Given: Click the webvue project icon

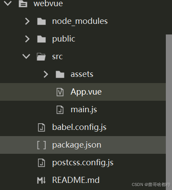Looking at the screenshot, I should coord(23,4).
